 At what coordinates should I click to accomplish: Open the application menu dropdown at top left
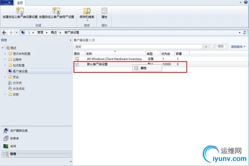(7, 3)
